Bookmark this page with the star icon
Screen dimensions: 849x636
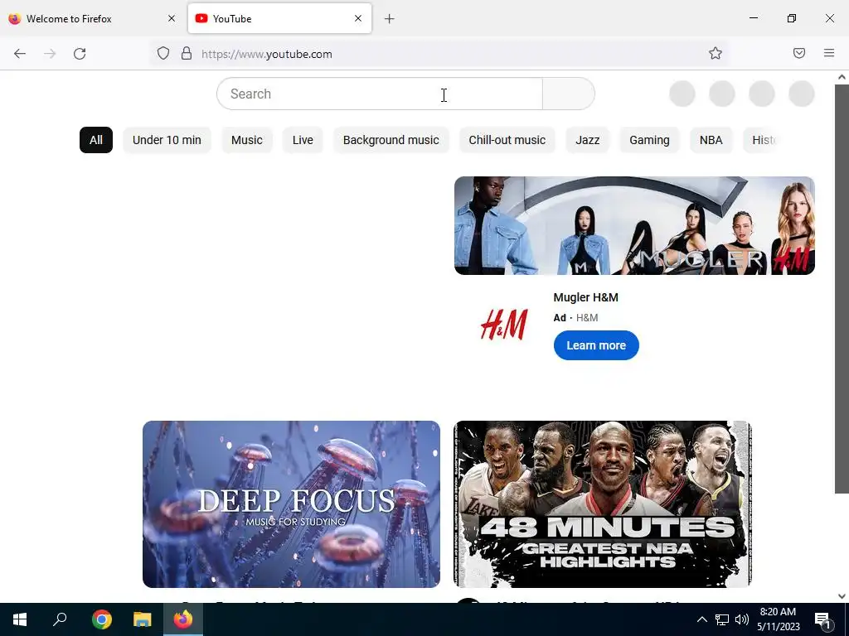(716, 54)
